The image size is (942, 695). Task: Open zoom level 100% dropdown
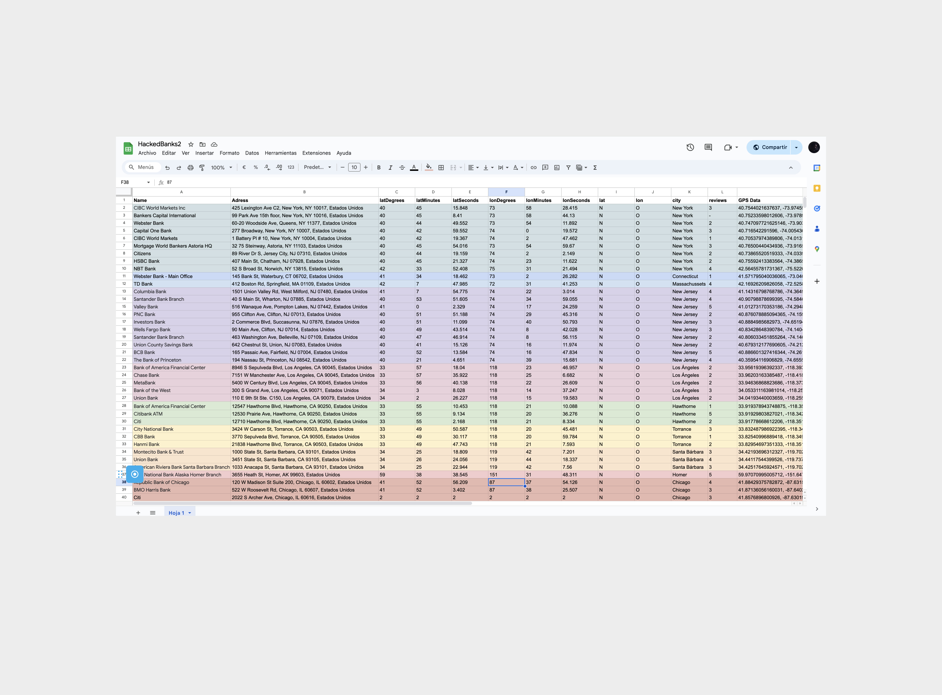221,168
